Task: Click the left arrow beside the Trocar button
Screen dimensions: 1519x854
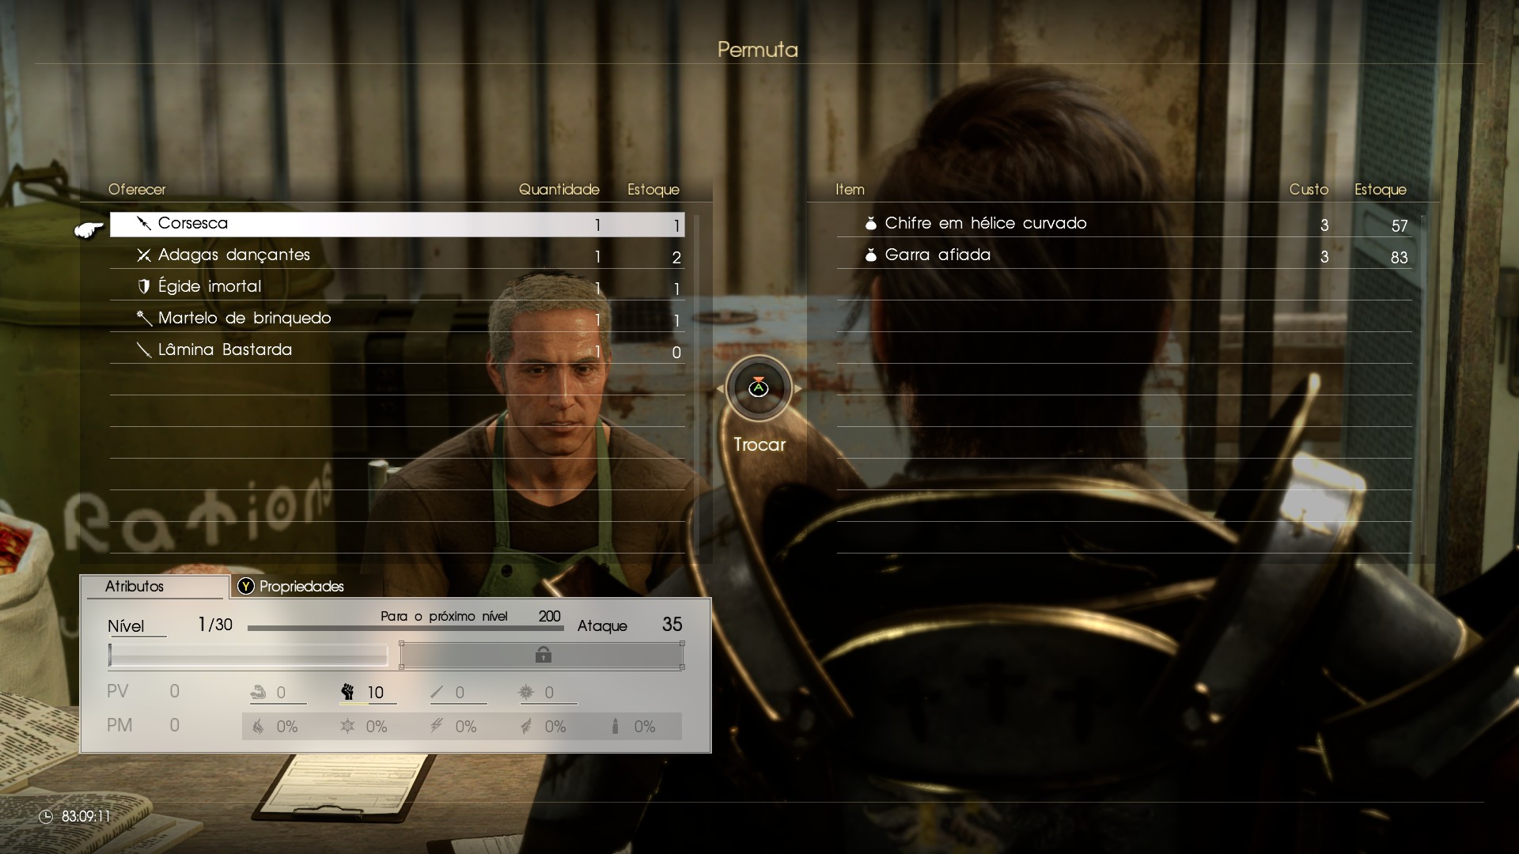Action: pyautogui.click(x=720, y=389)
